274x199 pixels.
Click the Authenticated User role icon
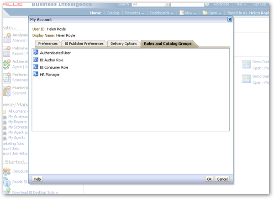[36, 52]
